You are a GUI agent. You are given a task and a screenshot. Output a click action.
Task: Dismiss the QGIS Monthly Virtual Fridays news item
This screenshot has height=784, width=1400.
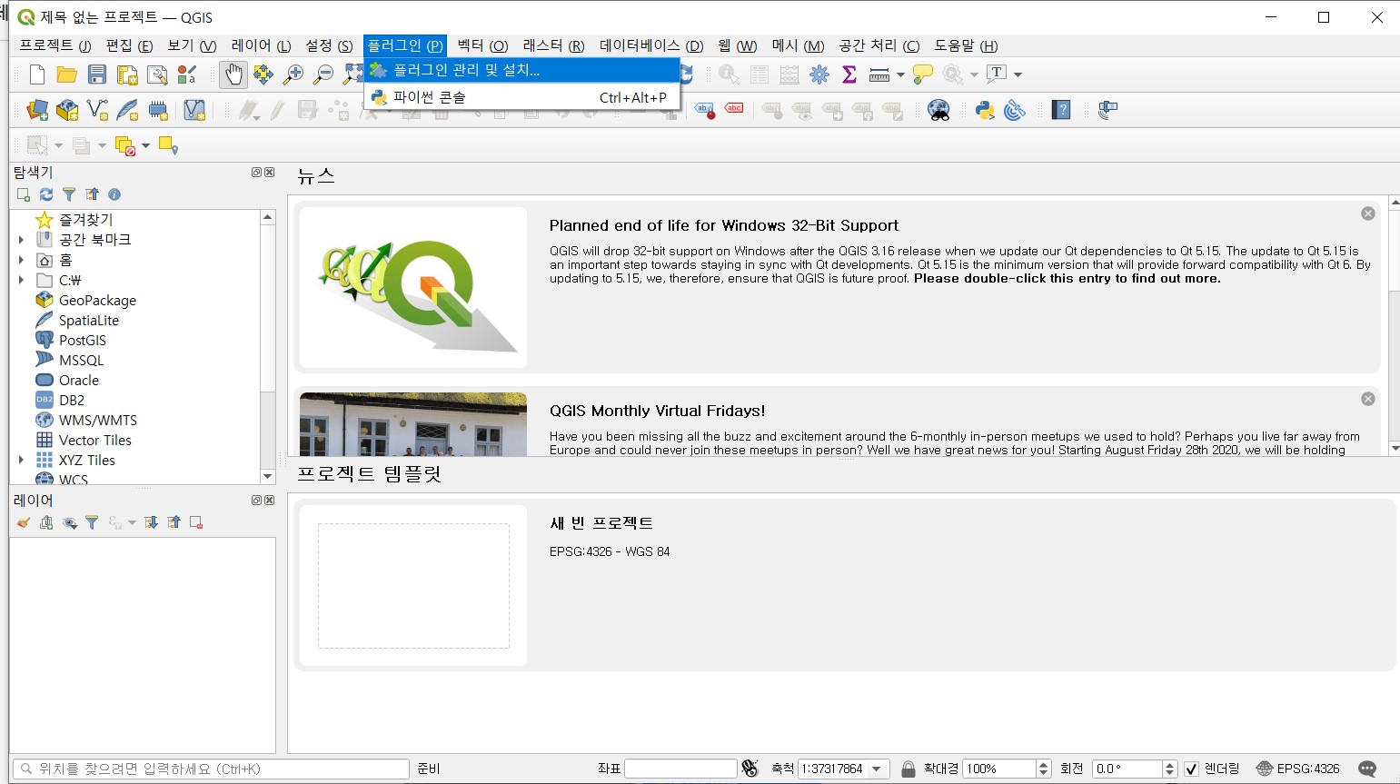pos(1368,399)
